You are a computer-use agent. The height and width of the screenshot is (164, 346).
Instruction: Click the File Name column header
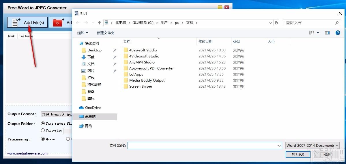point(26,36)
